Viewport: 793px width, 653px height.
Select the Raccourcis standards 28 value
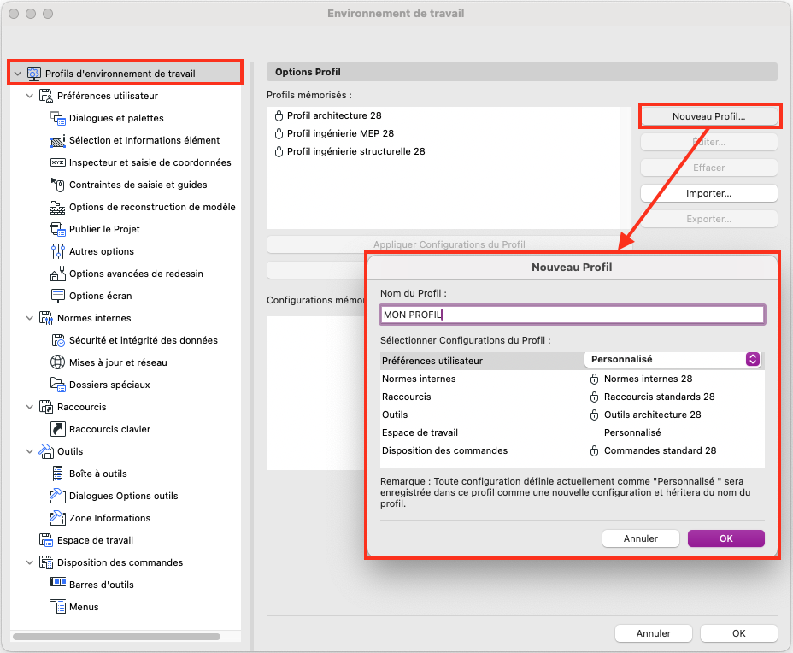pyautogui.click(x=659, y=397)
